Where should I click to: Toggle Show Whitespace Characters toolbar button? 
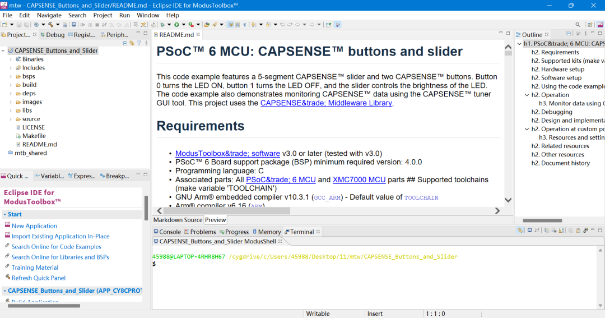pyautogui.click(x=245, y=25)
